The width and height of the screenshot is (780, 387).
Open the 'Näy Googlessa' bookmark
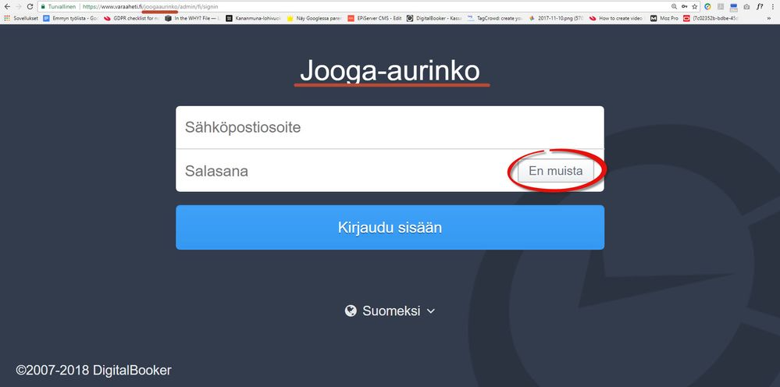click(x=314, y=19)
